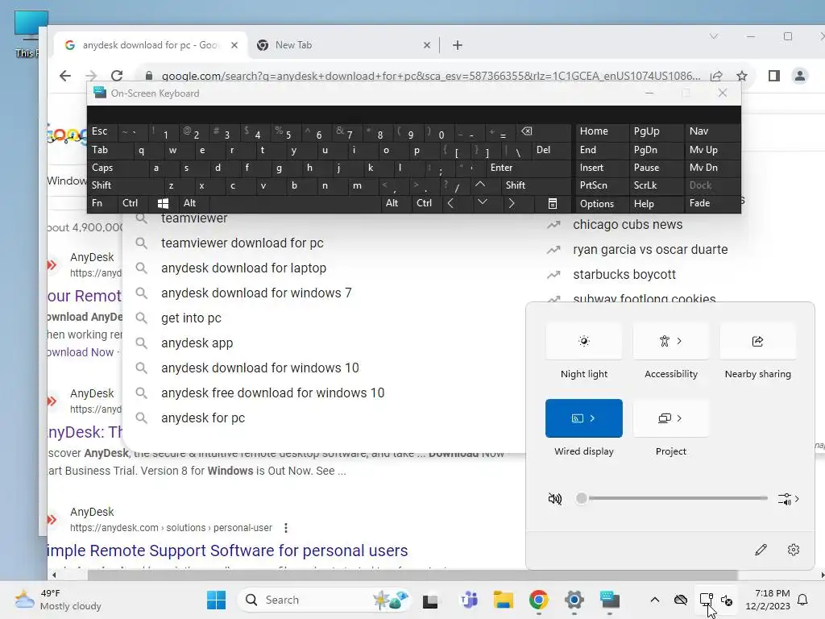Toggle Night light quick setting
Viewport: 825px width, 619px height.
[584, 341]
